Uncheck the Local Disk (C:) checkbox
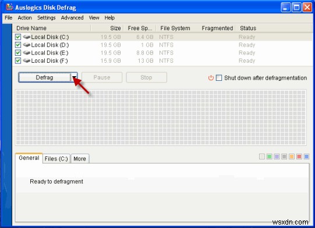This screenshot has width=315, height=228. coord(18,37)
